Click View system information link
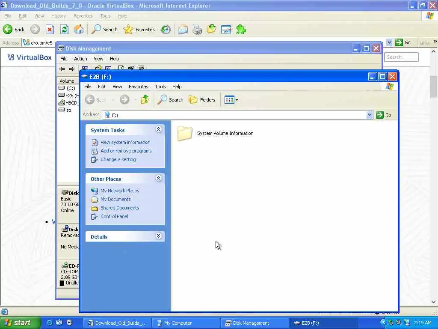 125,142
